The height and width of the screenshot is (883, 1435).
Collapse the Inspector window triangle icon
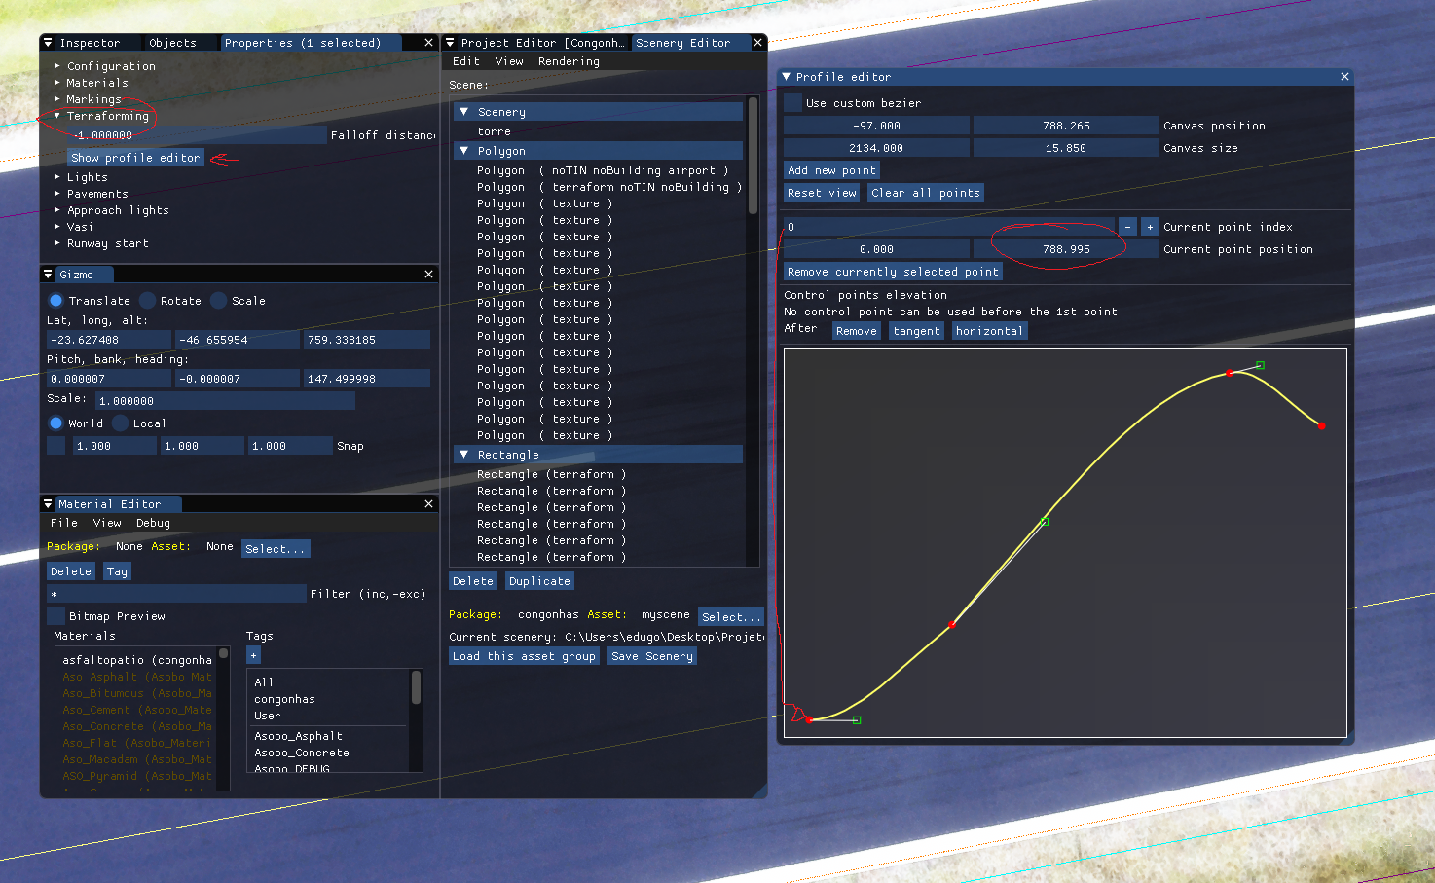pyautogui.click(x=48, y=43)
